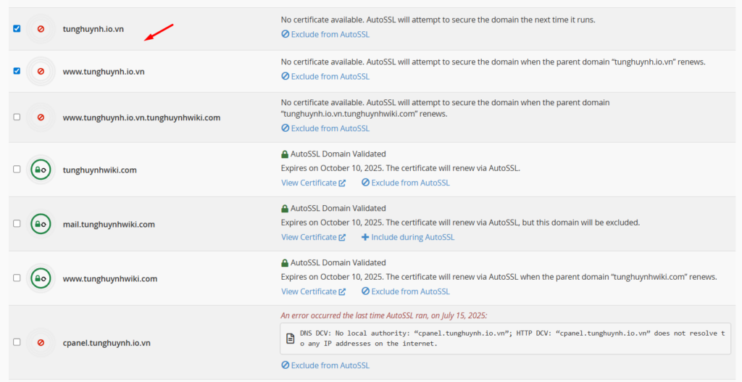Screen dimensions: 742x382
Task: Tick the www.tunghuynhwiki.com checkbox
Action: click(17, 278)
